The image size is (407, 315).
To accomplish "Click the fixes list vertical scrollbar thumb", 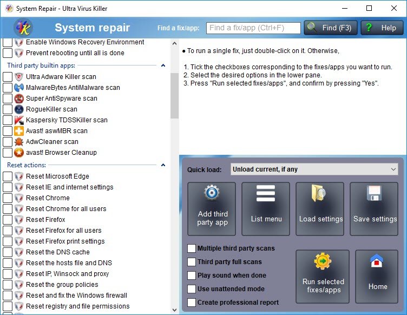I will [x=174, y=96].
